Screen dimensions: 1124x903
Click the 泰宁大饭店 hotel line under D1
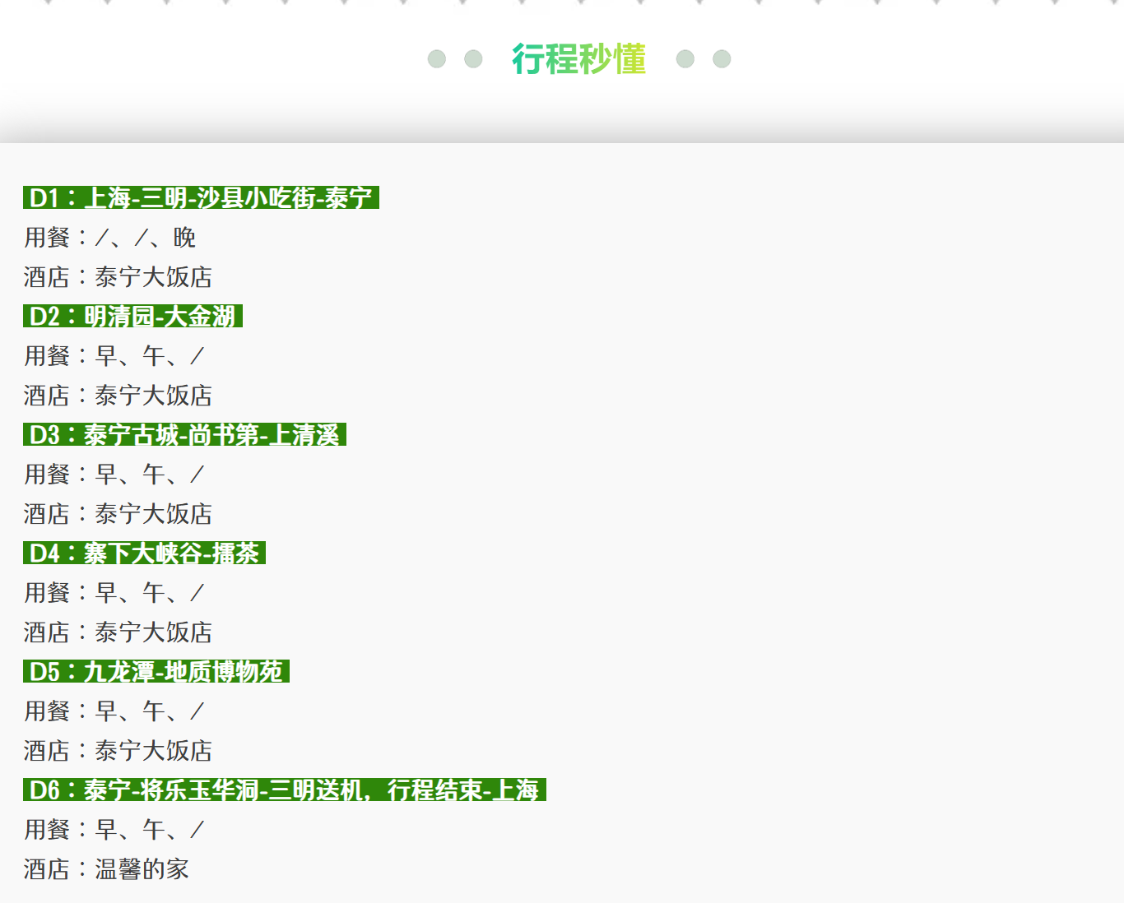point(118,277)
